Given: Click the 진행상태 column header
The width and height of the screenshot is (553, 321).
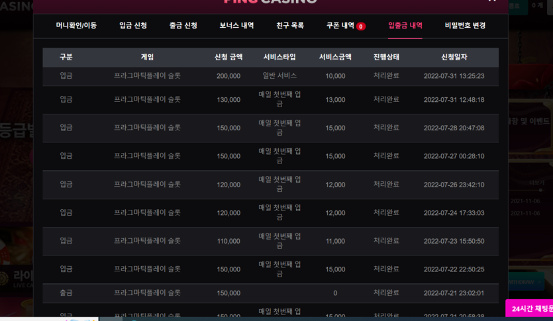Looking at the screenshot, I should pyautogui.click(x=386, y=57).
